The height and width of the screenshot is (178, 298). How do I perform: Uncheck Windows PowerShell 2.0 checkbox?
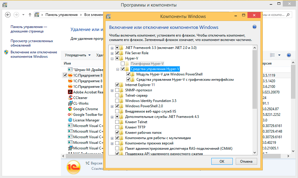pyautogui.click(x=117, y=106)
